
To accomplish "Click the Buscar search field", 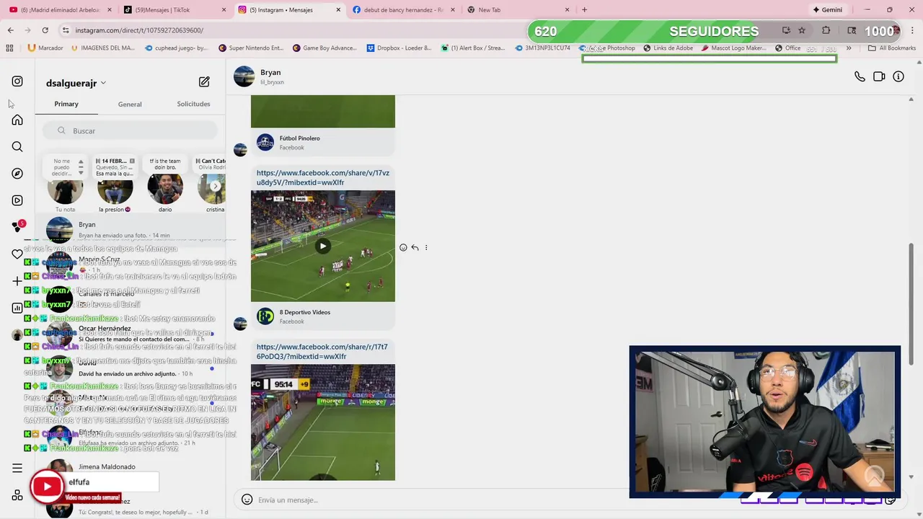I will pos(130,130).
